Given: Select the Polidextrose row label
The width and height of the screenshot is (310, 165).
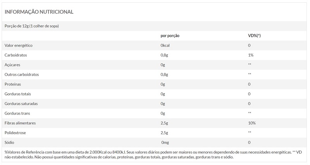Looking at the screenshot, I should click(x=15, y=133).
